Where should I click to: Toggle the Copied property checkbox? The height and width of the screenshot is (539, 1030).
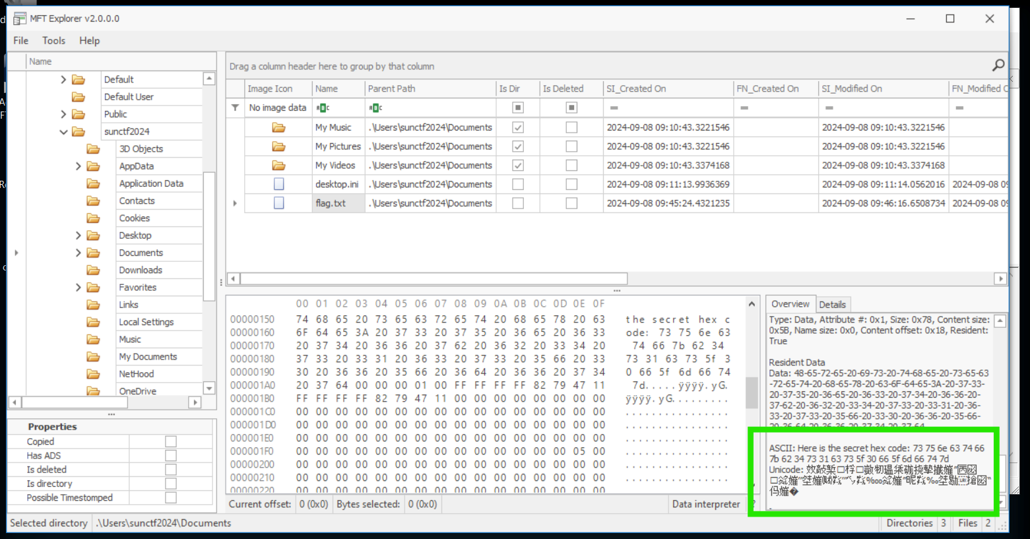(x=171, y=441)
